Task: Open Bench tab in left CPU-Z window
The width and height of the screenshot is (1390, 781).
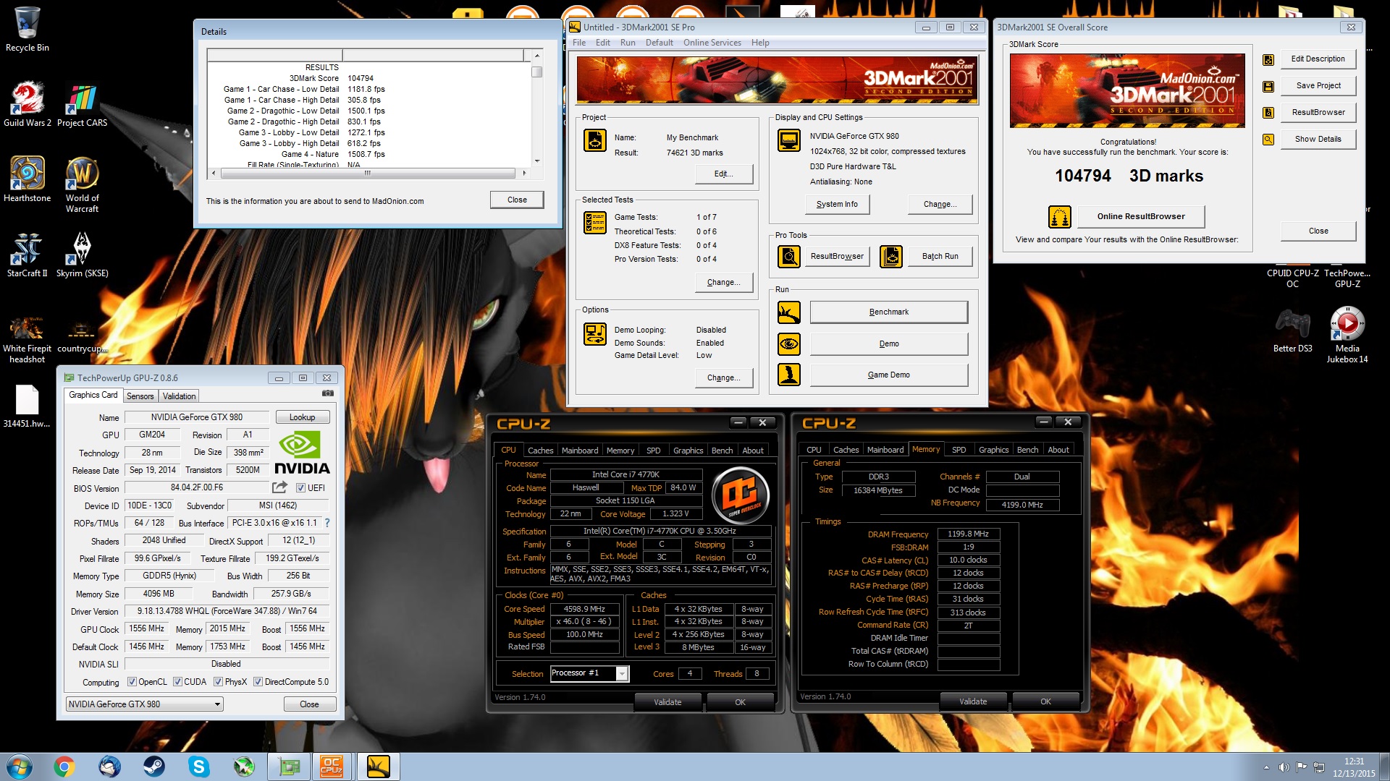Action: pyautogui.click(x=722, y=451)
